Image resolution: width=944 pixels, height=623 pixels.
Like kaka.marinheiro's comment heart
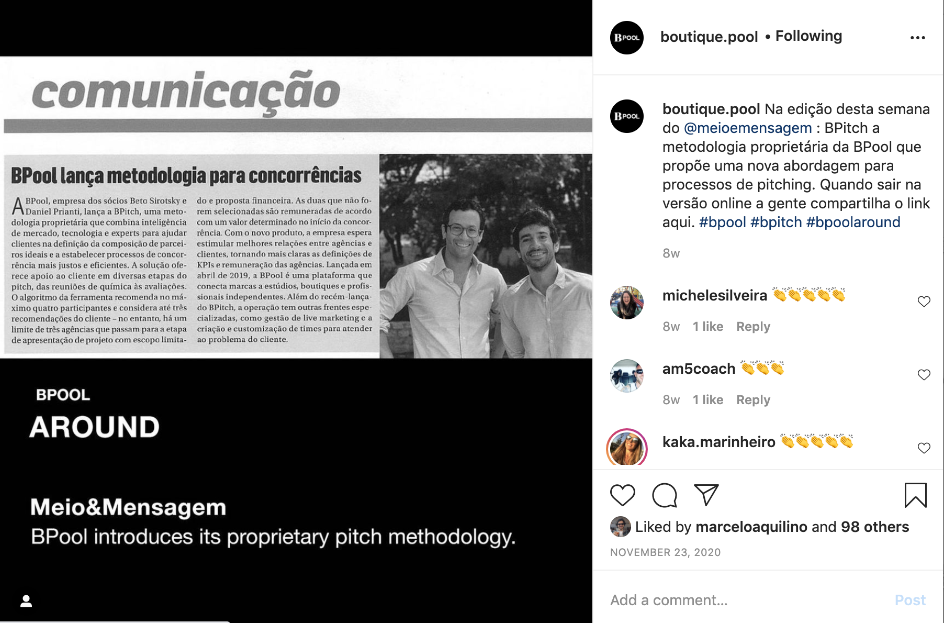point(924,448)
